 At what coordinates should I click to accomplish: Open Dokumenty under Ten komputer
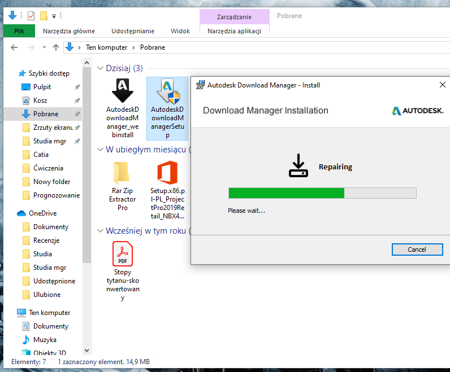(x=51, y=326)
